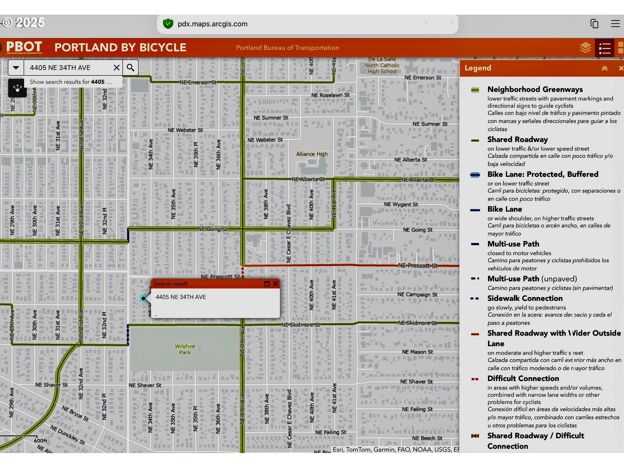Close the Legend panel
Viewport: 624px width, 468px height.
(x=621, y=68)
